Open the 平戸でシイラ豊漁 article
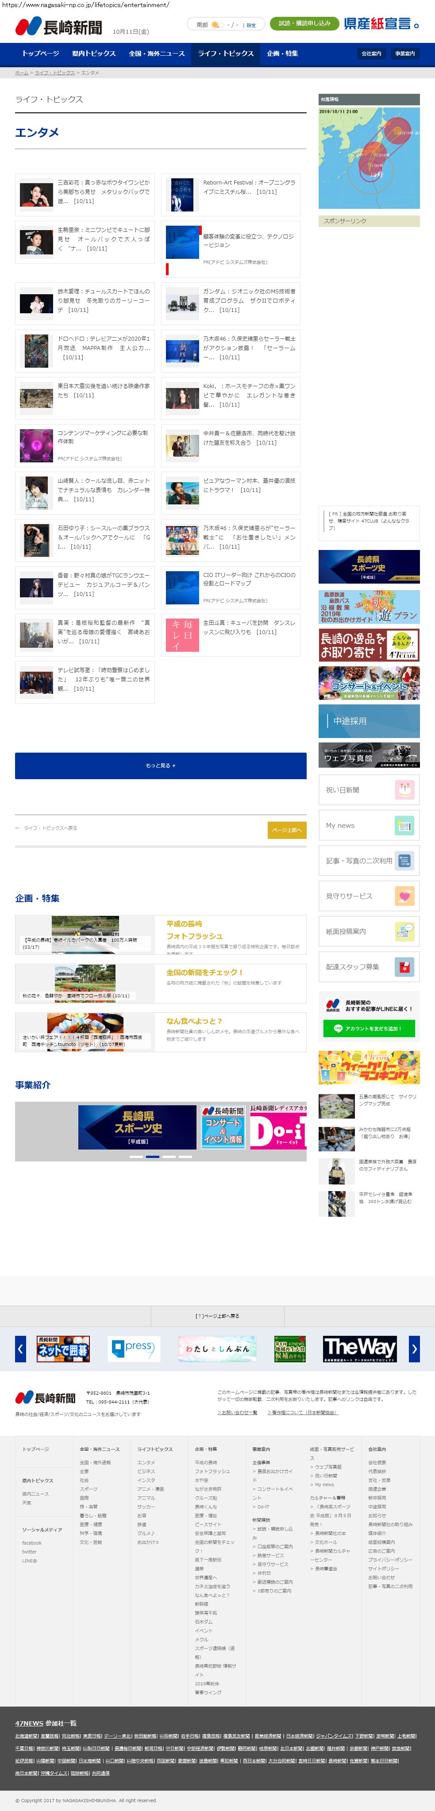The height and width of the screenshot is (1811, 435). tap(369, 1203)
